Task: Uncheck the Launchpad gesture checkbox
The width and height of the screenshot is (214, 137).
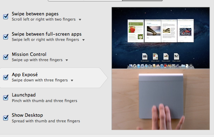Action: 6,98
